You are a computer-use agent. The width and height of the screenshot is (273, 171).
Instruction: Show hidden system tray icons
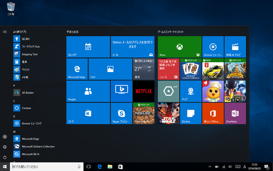[x=210, y=167]
